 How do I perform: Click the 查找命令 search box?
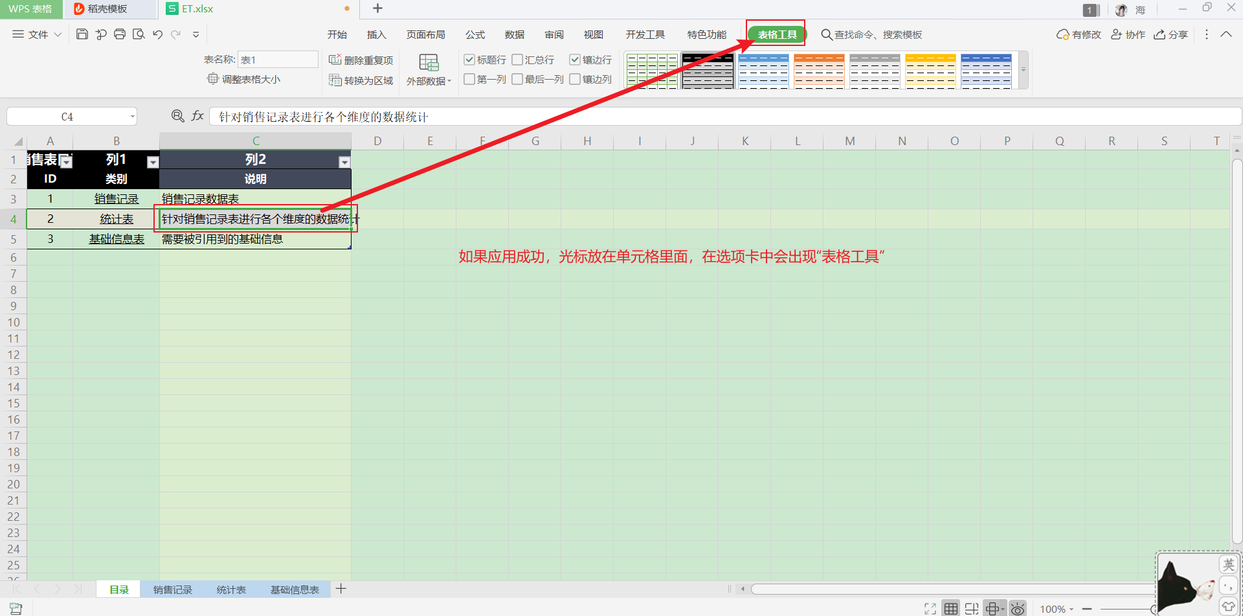[x=872, y=34]
